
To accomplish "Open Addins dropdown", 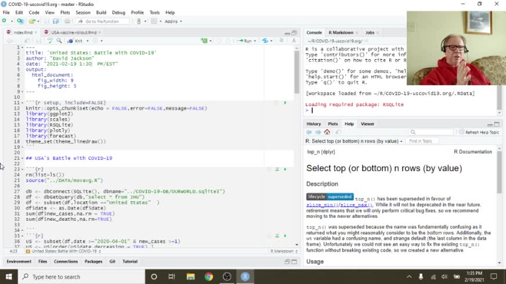I will click(174, 21).
